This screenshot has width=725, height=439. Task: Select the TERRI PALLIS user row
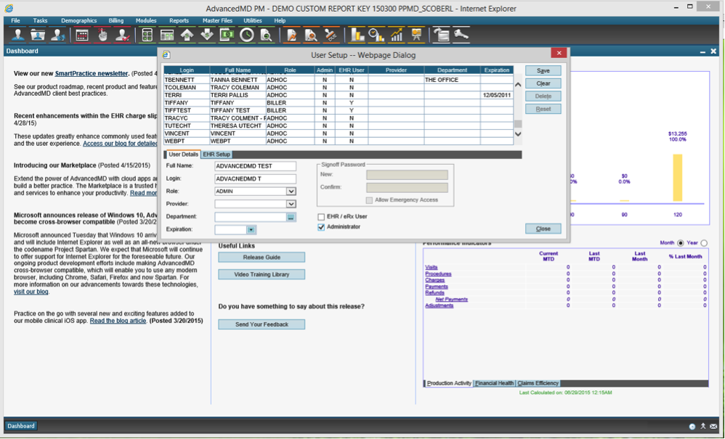pyautogui.click(x=339, y=95)
